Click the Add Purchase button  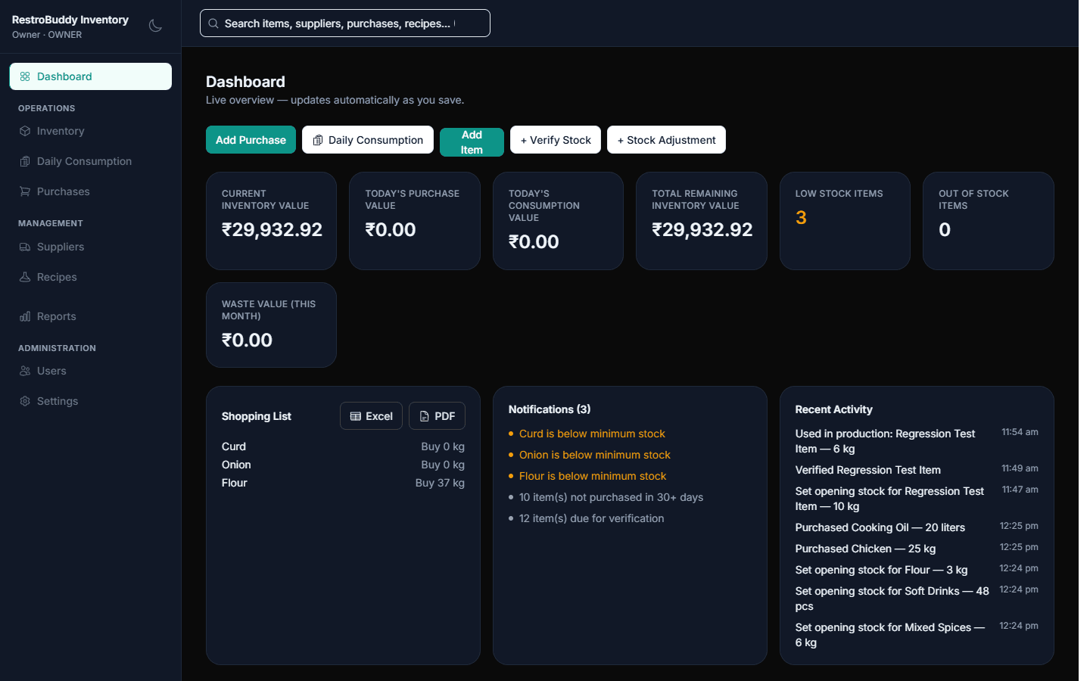point(251,140)
